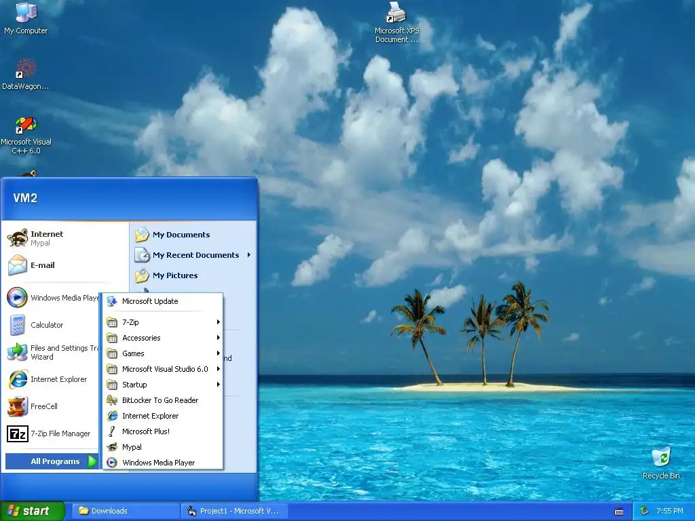Screen dimensions: 695x521
Task: Click the Microsoft Plus! exclamation icon
Action: coord(112,431)
